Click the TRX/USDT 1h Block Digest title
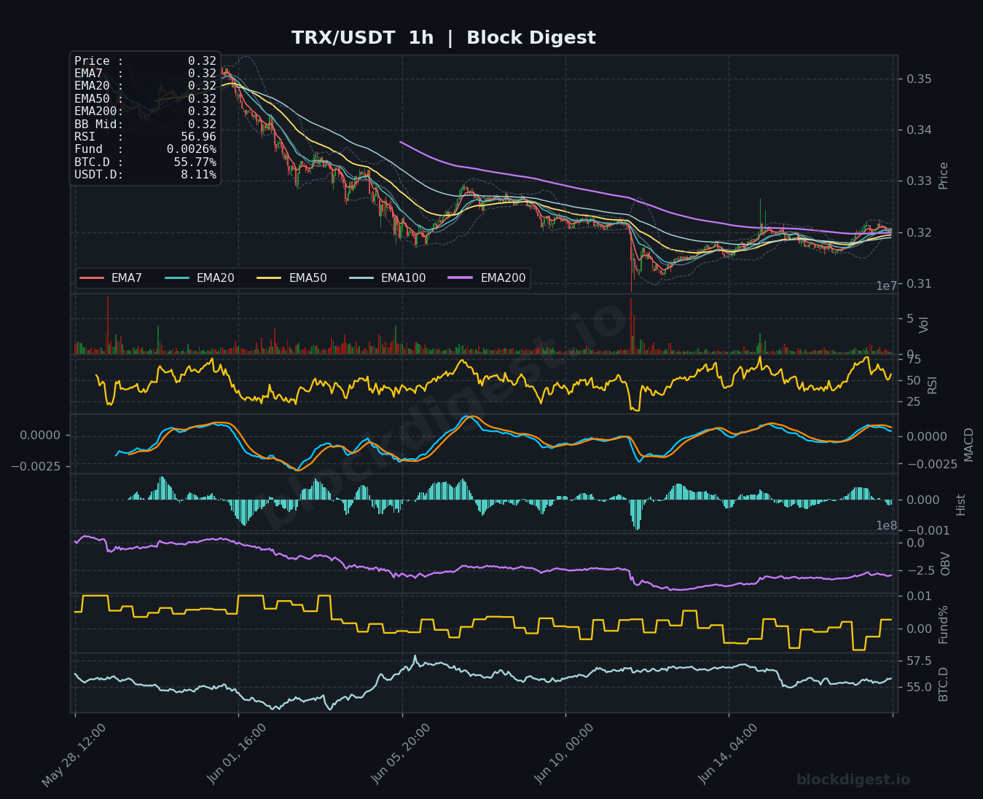 [443, 38]
